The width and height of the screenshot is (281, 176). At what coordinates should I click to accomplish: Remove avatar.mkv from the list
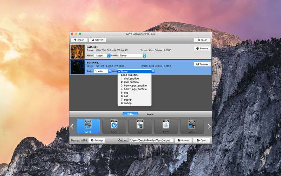click(x=202, y=64)
